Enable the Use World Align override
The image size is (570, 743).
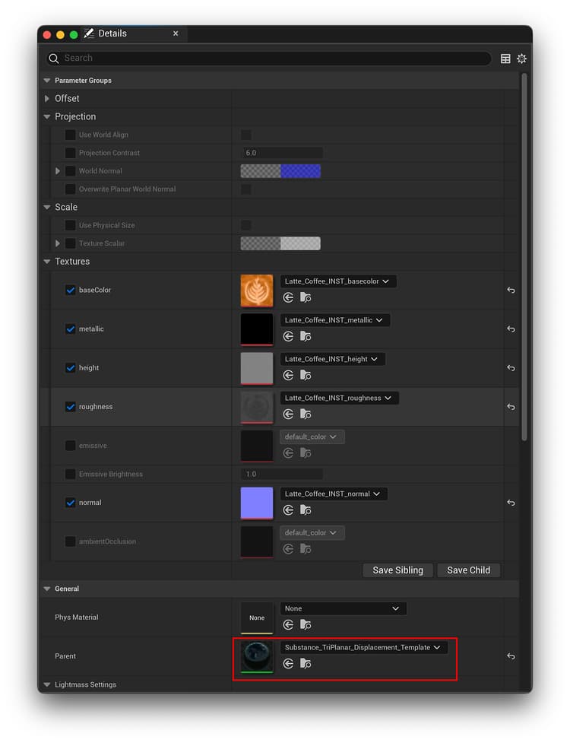[70, 135]
